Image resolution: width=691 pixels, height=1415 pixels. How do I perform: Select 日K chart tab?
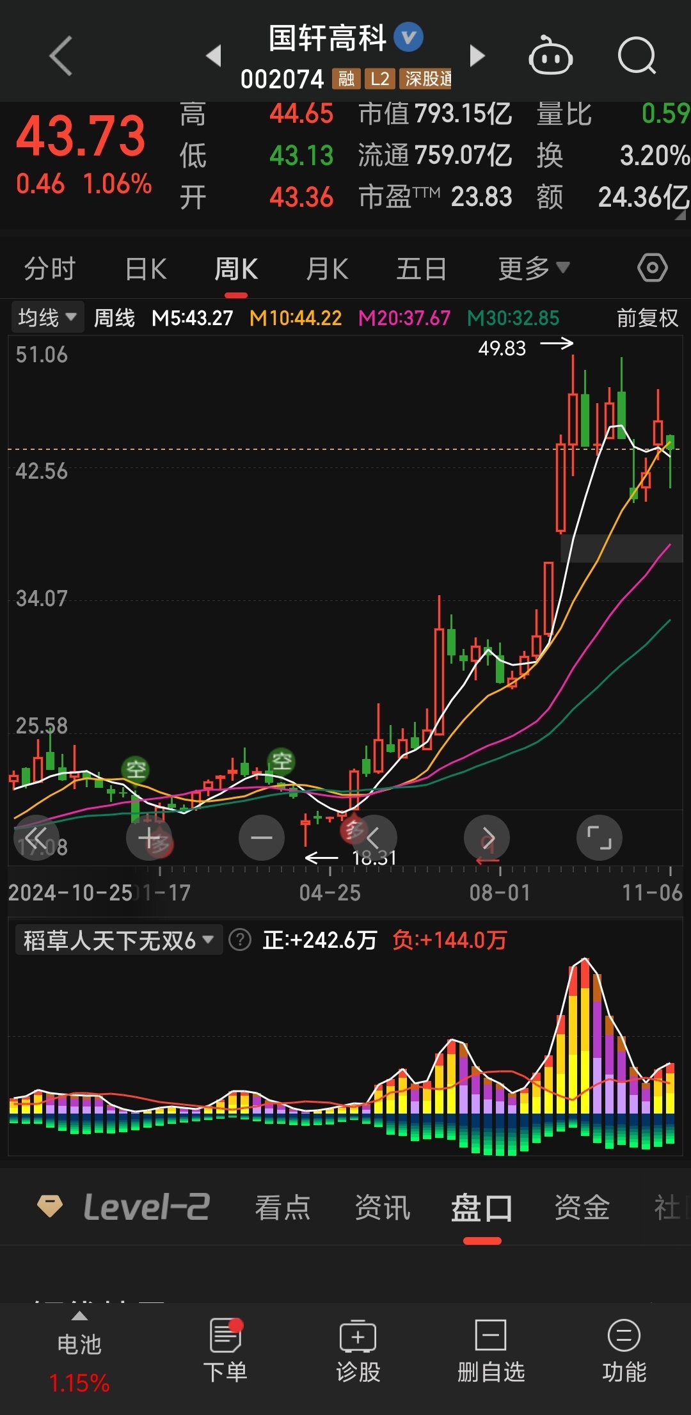coord(146,268)
